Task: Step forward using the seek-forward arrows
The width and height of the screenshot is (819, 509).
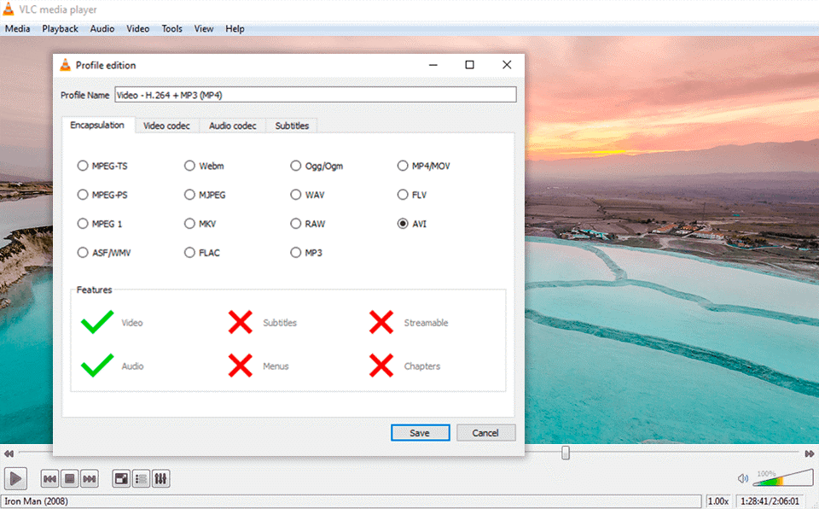Action: [x=809, y=453]
